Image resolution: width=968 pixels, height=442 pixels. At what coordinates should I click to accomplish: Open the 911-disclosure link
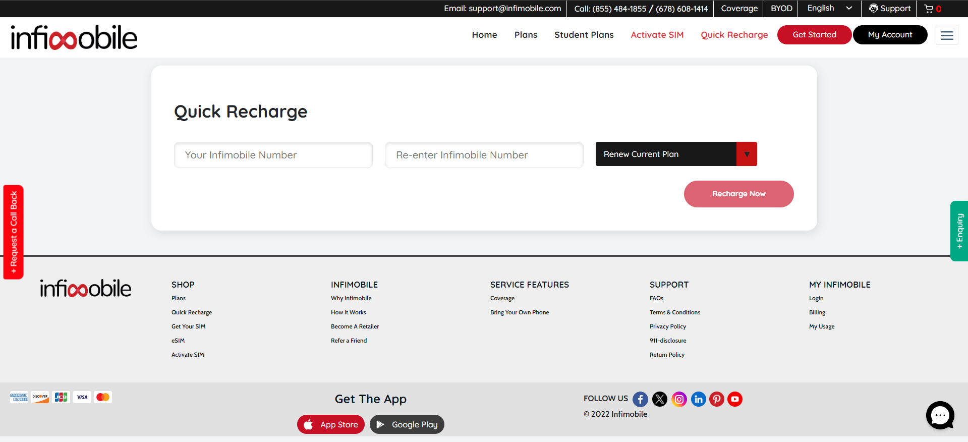[x=668, y=341]
